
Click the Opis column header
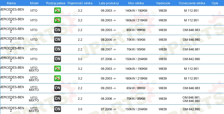click(215, 3)
